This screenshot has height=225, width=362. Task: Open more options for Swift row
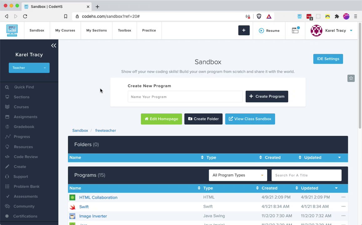[x=343, y=206]
